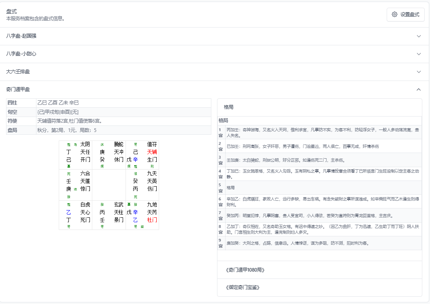Click the 景门 gate in the chart
The image size is (430, 304).
click(119, 220)
